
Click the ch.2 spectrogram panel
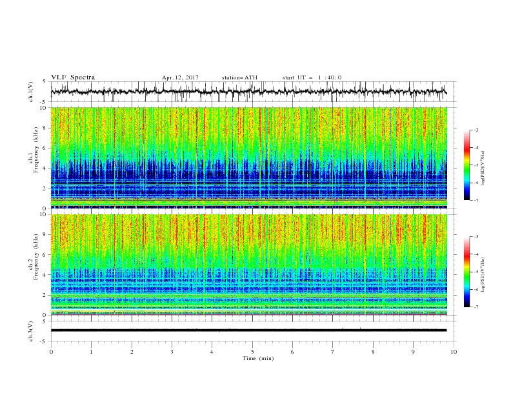(249, 265)
